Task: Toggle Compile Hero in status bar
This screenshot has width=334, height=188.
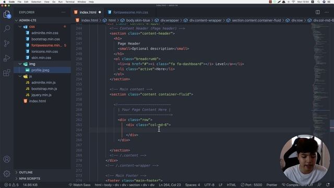Action: point(297,185)
